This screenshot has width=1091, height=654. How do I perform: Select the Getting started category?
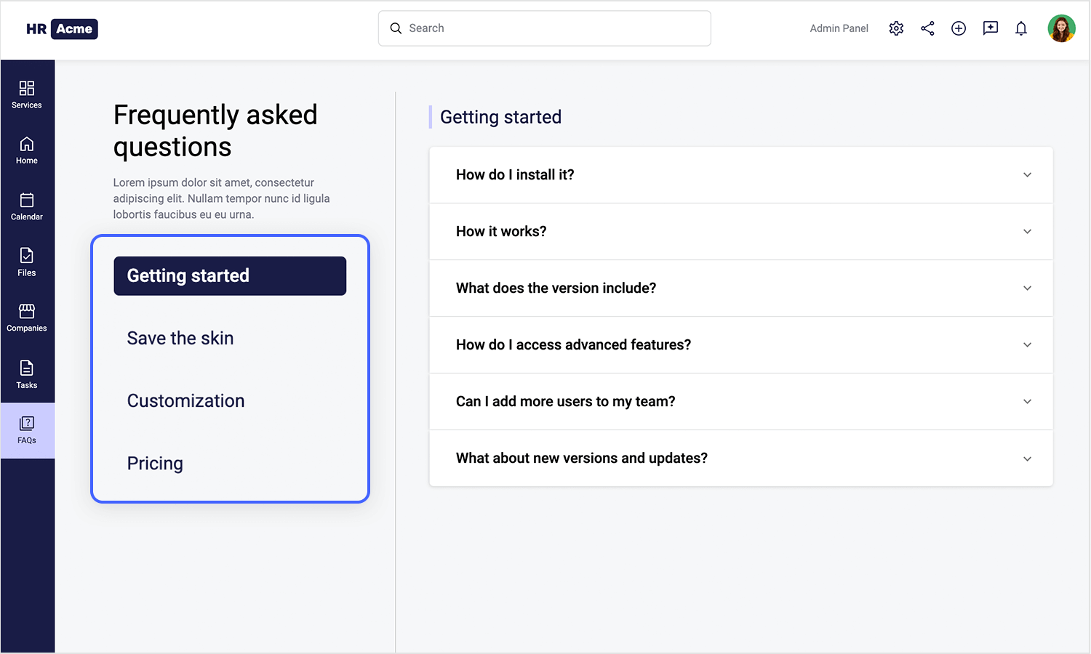(230, 276)
